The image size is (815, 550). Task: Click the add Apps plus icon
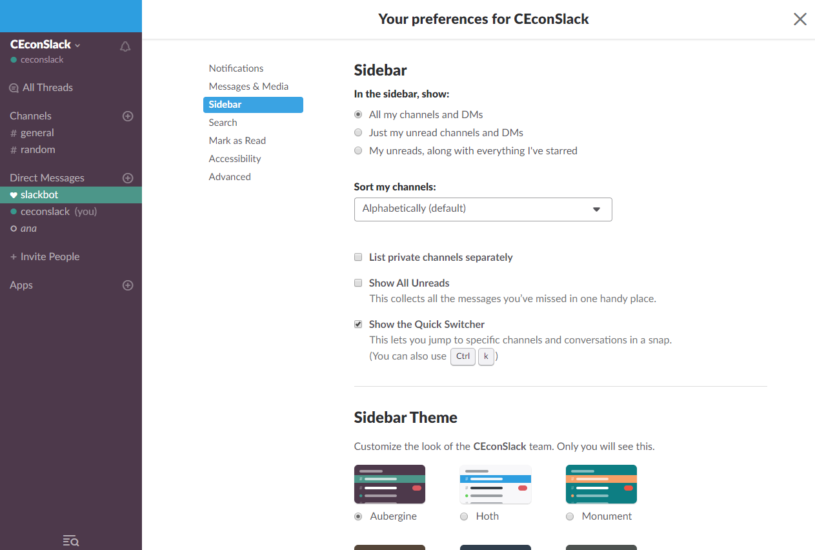click(128, 285)
